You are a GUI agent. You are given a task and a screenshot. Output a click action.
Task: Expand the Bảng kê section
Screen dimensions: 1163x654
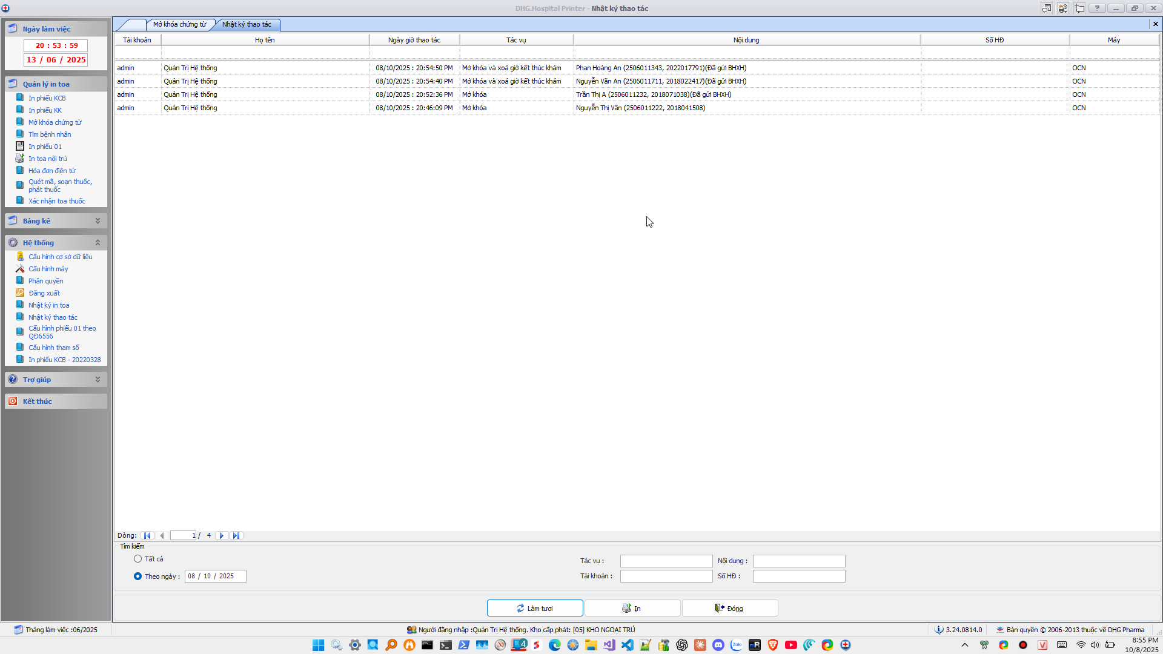tap(98, 221)
